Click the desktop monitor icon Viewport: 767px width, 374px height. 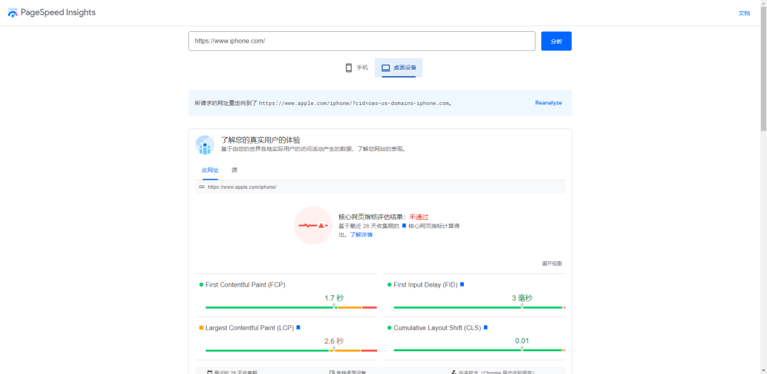tap(386, 68)
